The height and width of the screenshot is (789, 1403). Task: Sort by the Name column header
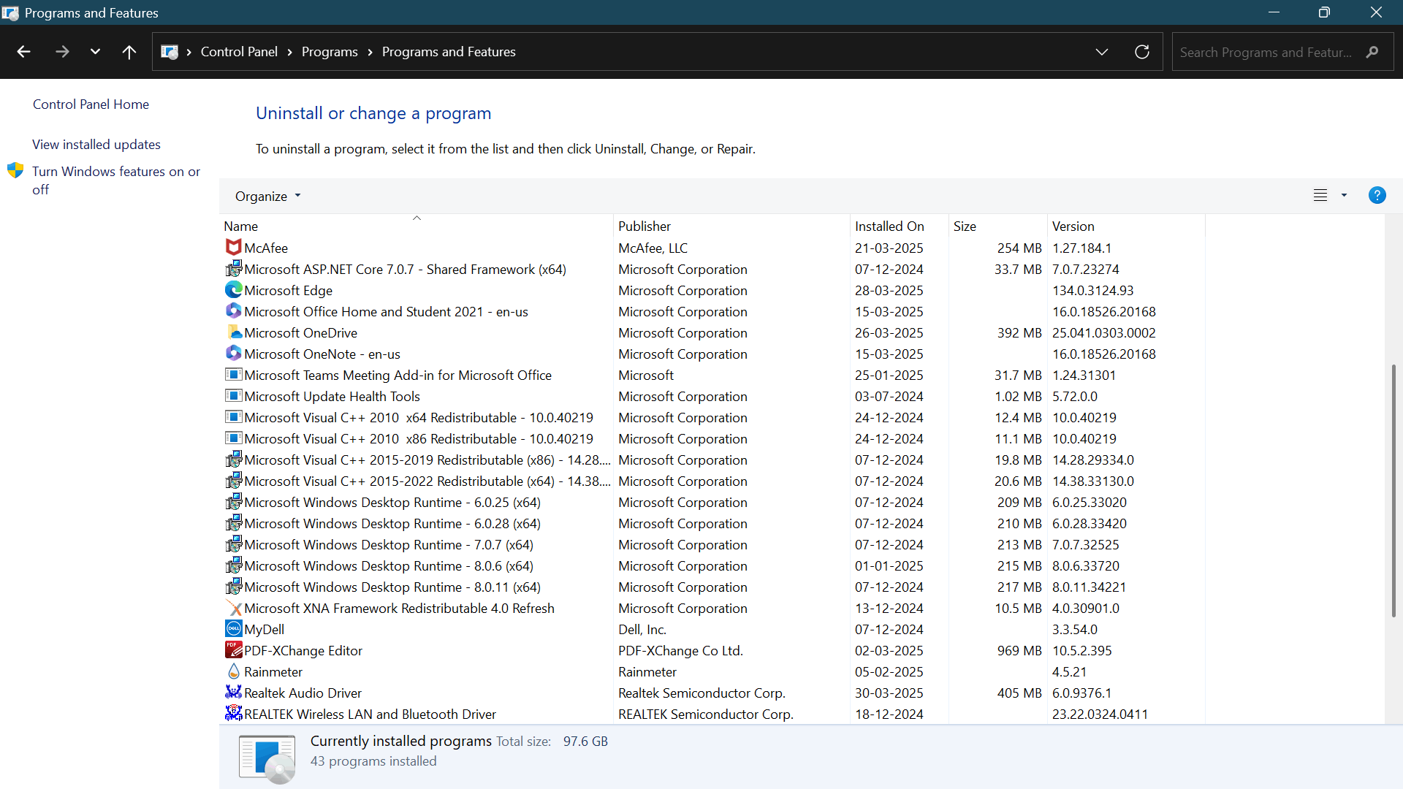pyautogui.click(x=240, y=226)
